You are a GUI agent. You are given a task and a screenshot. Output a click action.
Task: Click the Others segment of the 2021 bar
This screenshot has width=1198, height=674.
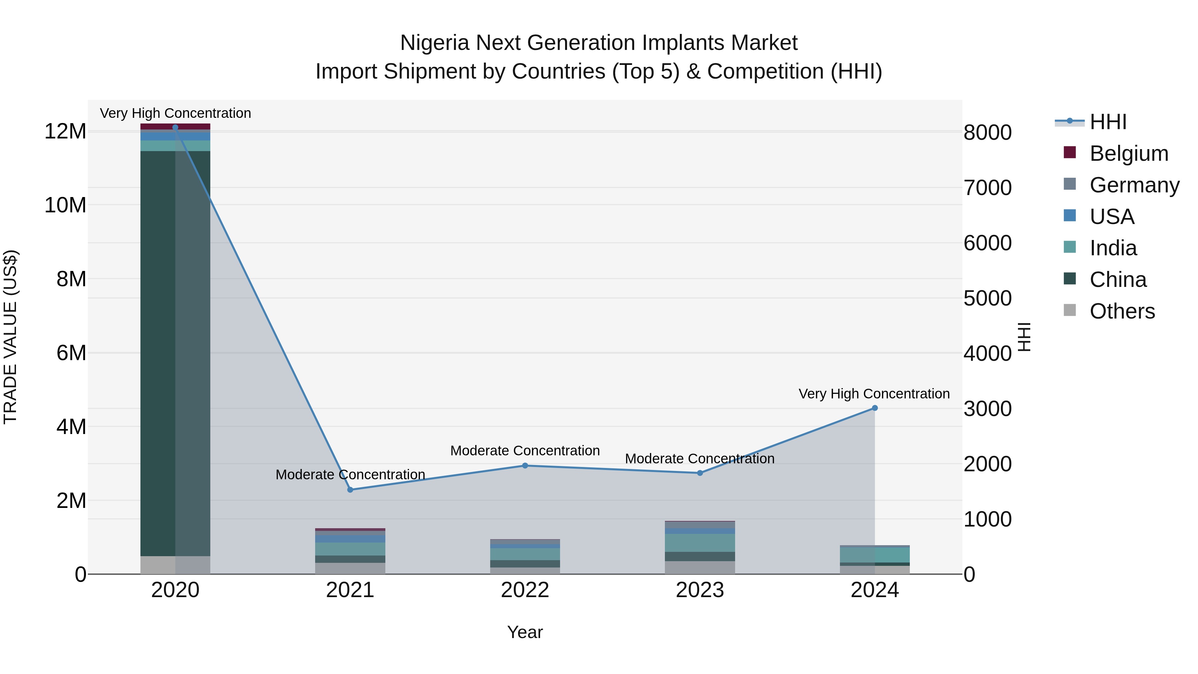(350, 568)
